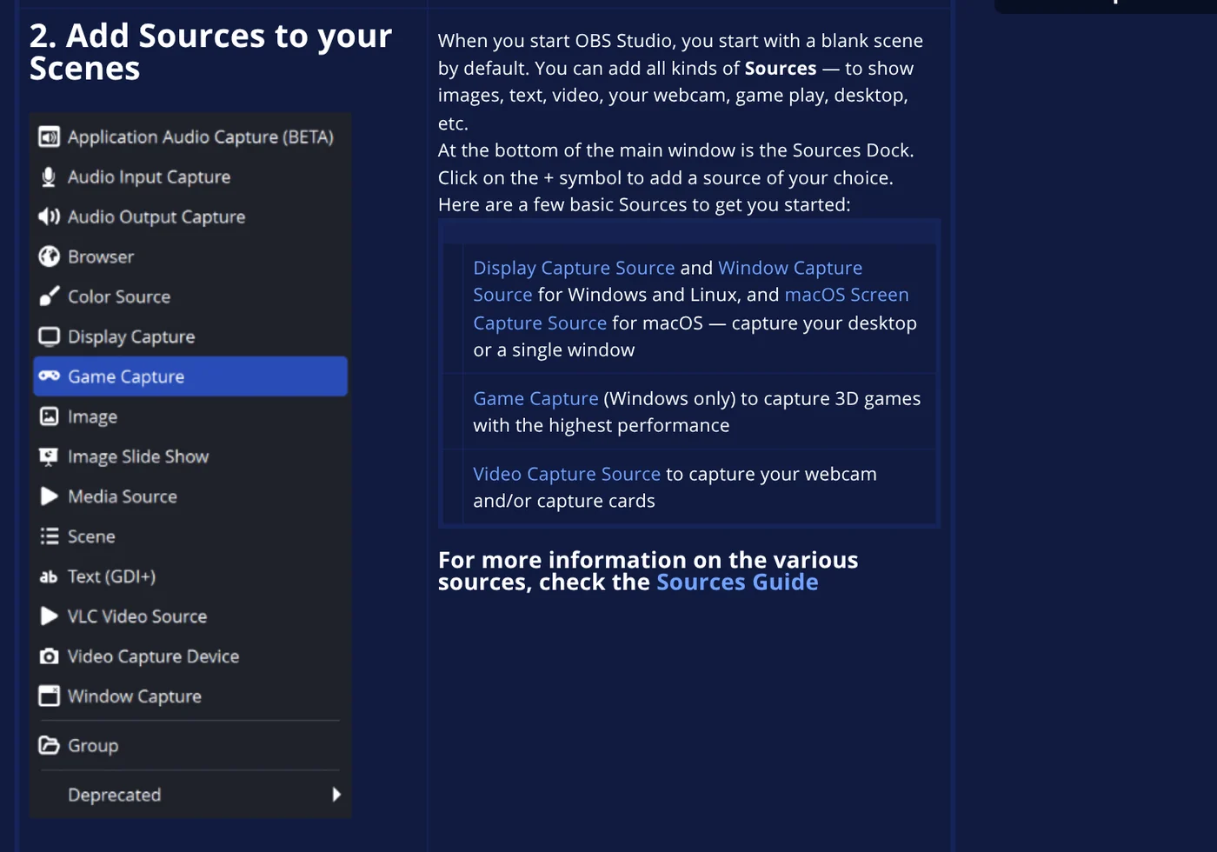The width and height of the screenshot is (1217, 852).
Task: Open the Display Capture Source link
Action: pos(574,268)
